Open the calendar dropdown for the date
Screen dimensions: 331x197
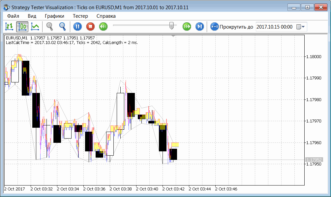coord(301,27)
